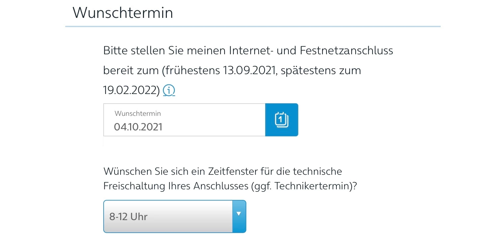Click on the date value 04.10.2021
The image size is (489, 235).
pos(138,127)
